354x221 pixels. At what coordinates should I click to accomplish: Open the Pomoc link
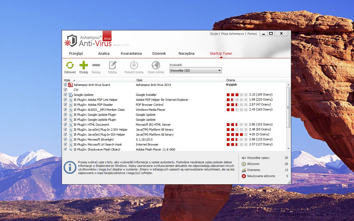[252, 34]
